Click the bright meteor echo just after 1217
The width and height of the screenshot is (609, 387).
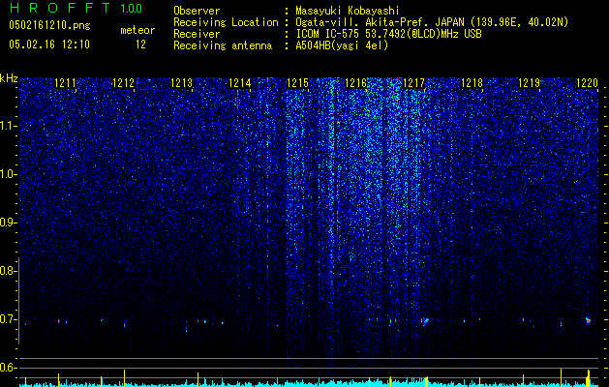tap(425, 321)
